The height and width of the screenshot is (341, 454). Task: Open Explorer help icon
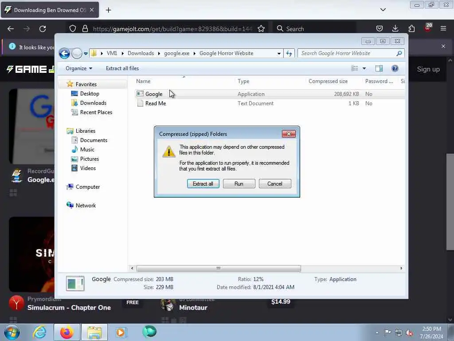(395, 68)
